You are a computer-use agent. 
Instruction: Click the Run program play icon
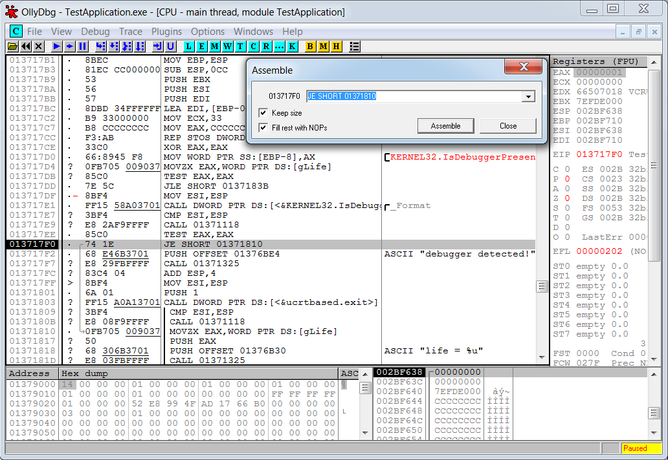(x=57, y=47)
